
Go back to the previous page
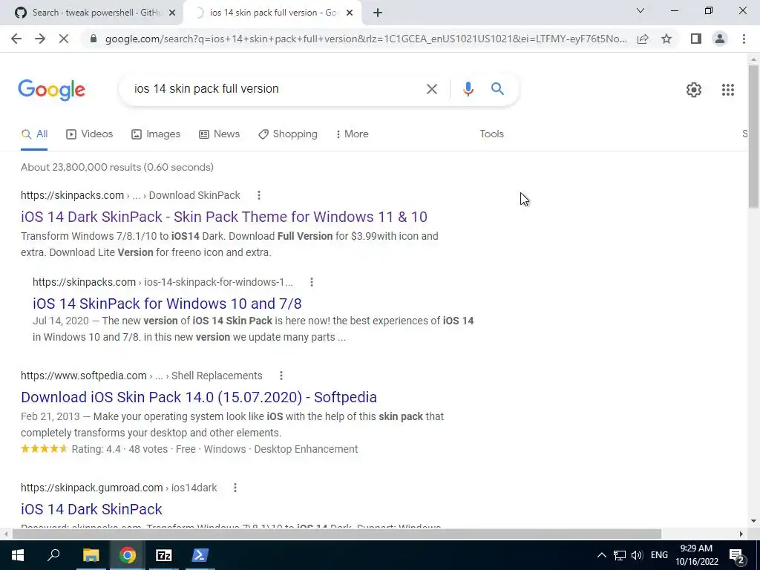coord(16,39)
